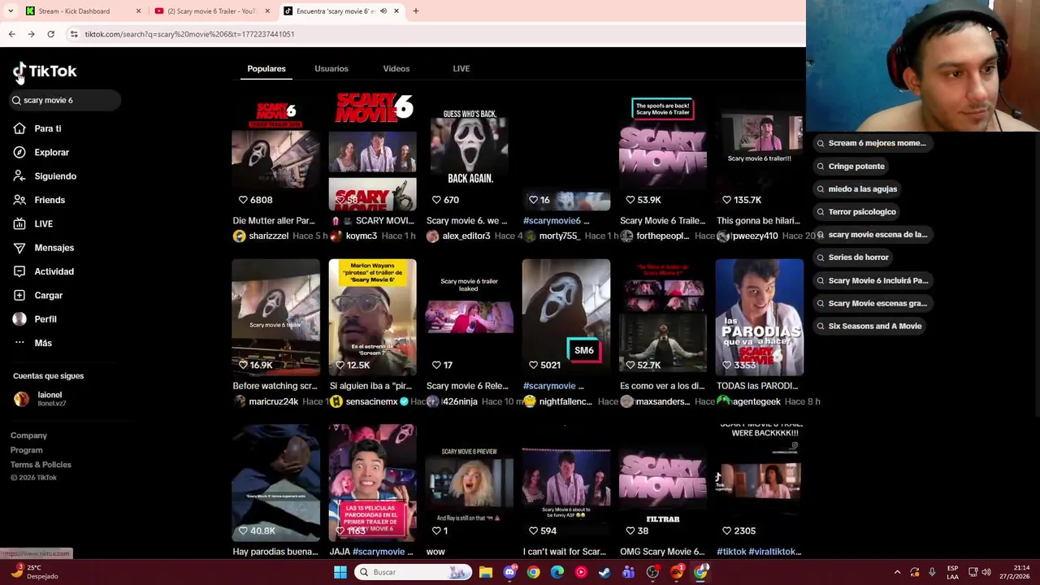Go to Siguiendo page
The width and height of the screenshot is (1040, 585).
click(45, 176)
